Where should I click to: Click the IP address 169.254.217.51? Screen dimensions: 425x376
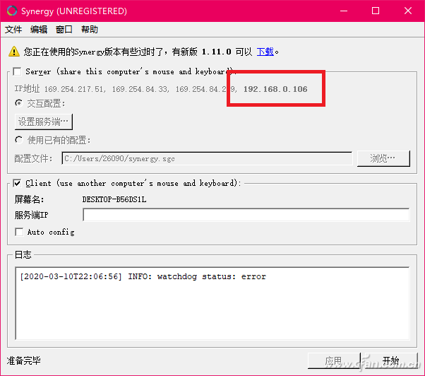click(73, 89)
